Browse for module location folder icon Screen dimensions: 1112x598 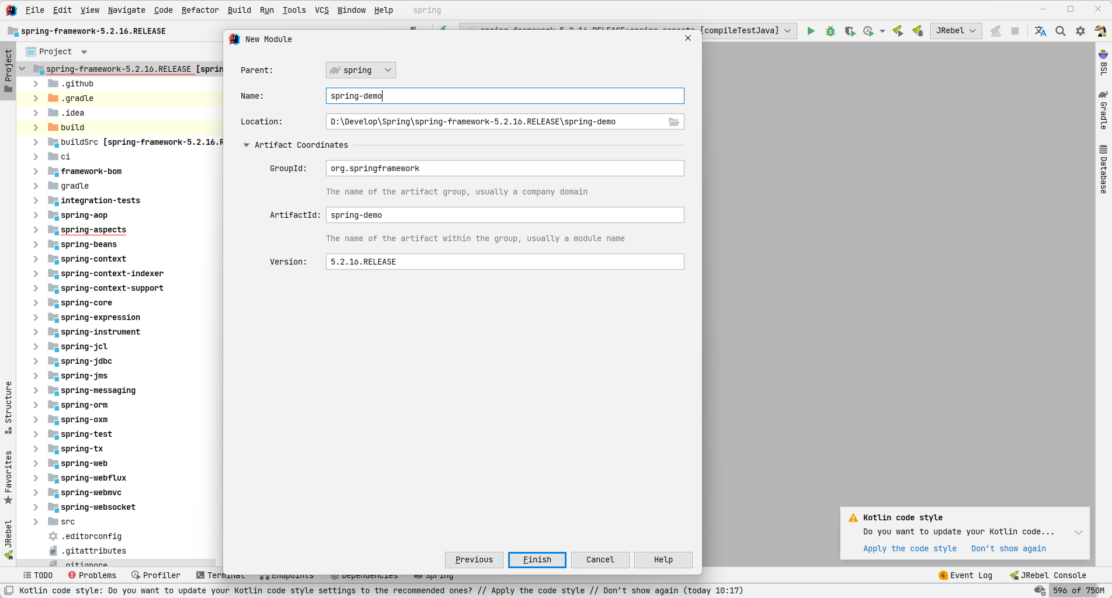click(674, 121)
